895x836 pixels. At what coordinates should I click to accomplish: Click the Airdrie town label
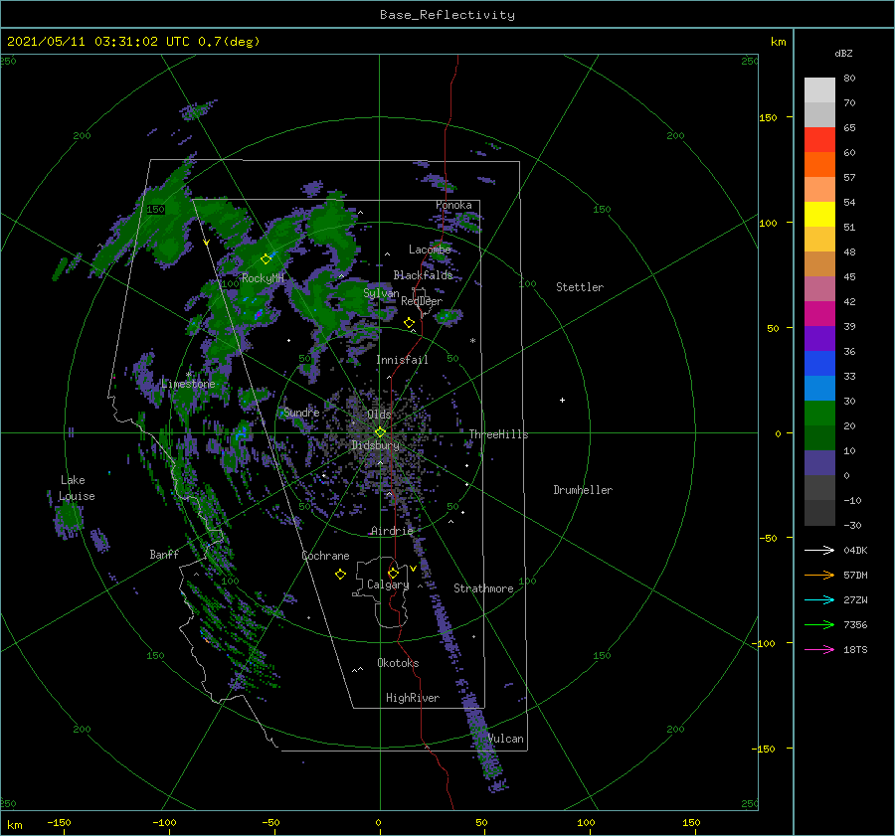point(392,531)
